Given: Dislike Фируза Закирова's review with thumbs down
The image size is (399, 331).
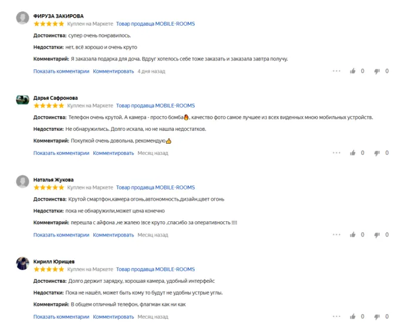Looking at the screenshot, I should coord(377,72).
